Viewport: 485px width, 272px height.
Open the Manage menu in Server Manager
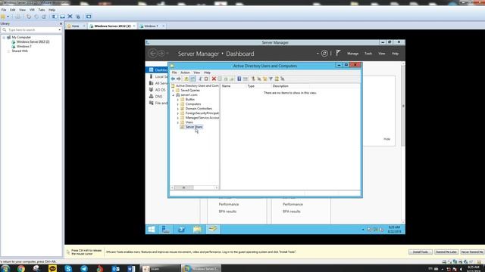pos(352,54)
